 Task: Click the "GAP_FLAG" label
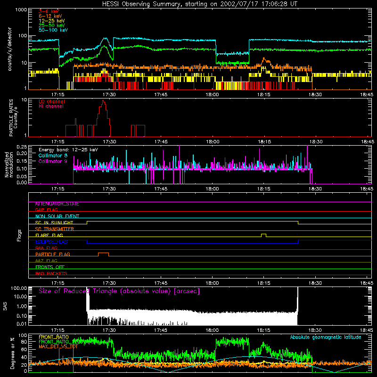click(x=46, y=210)
